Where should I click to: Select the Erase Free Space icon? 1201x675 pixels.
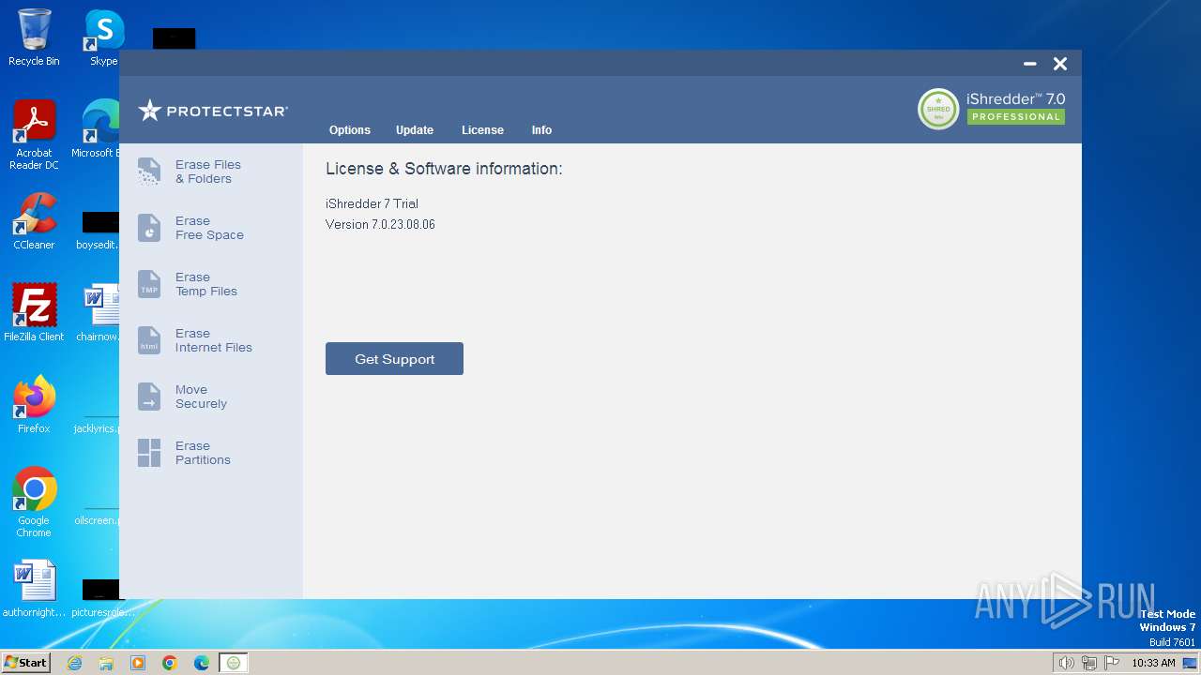click(149, 228)
